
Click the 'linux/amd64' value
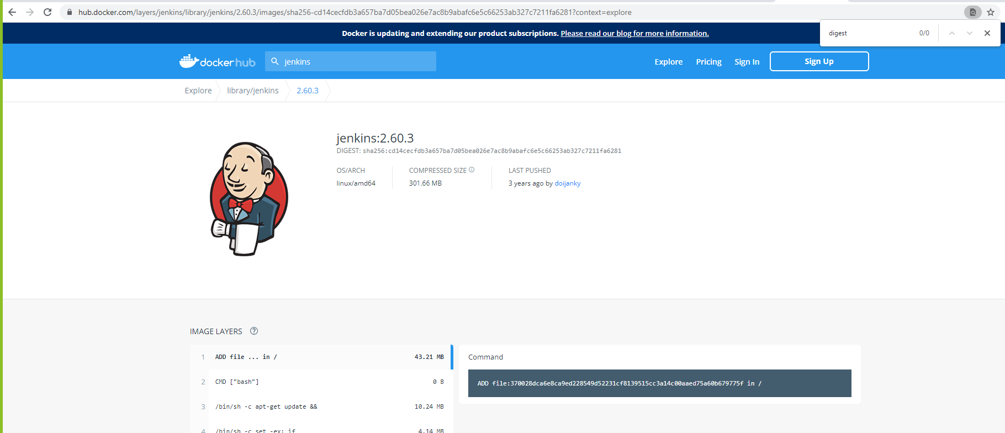(x=356, y=183)
